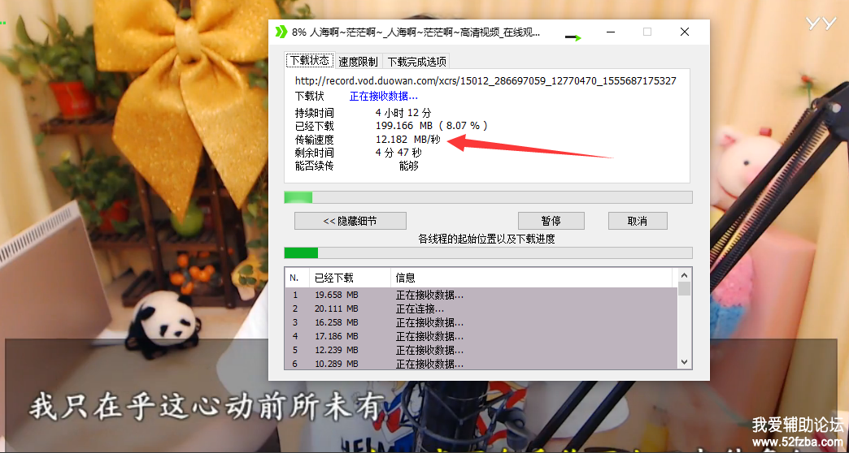The height and width of the screenshot is (453, 849).
Task: Select thread row 1 with 19.658 MB
Action: click(481, 295)
